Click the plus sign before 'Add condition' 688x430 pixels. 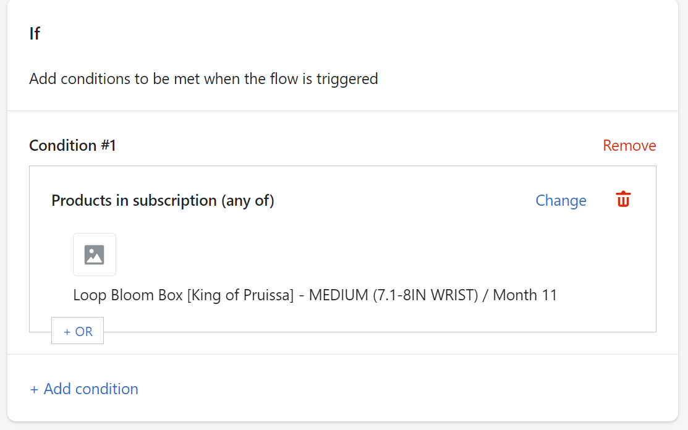(x=34, y=389)
